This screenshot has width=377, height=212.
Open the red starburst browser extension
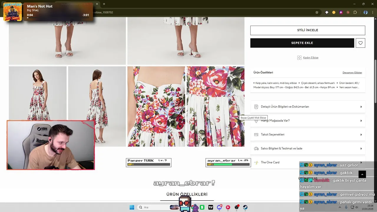348,12
